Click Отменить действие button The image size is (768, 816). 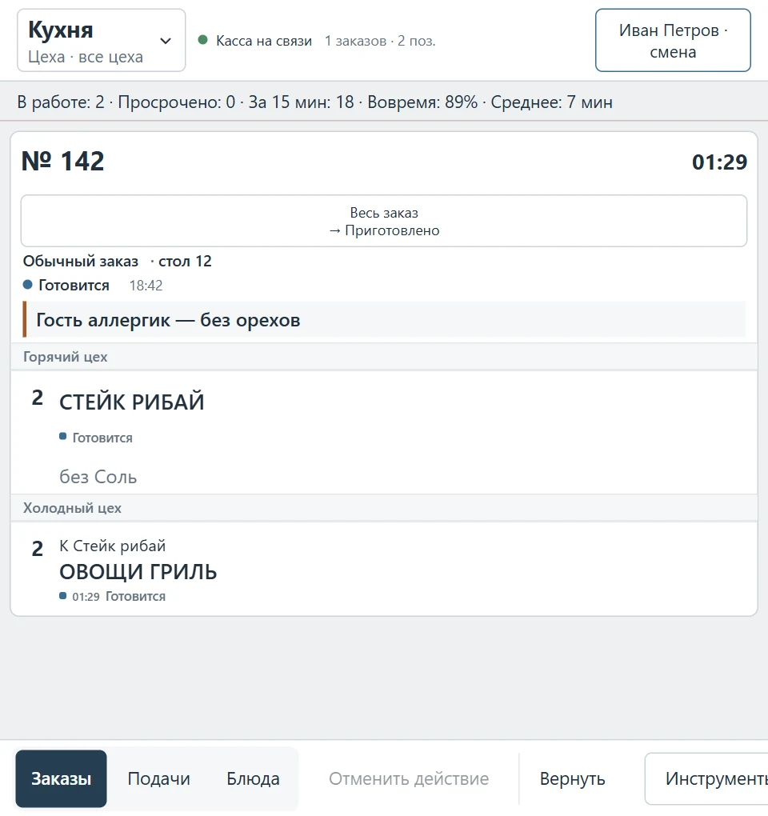pyautogui.click(x=409, y=778)
